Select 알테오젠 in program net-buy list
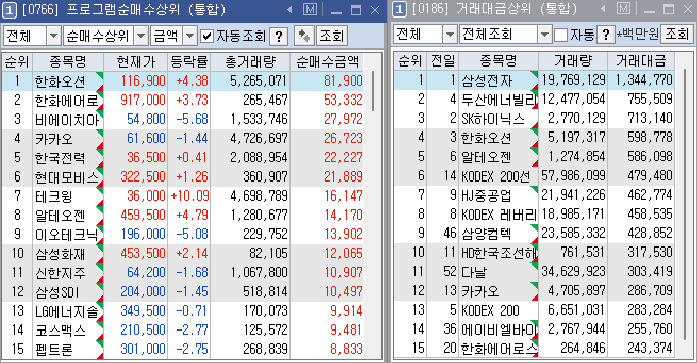The width and height of the screenshot is (697, 363). pos(182,215)
